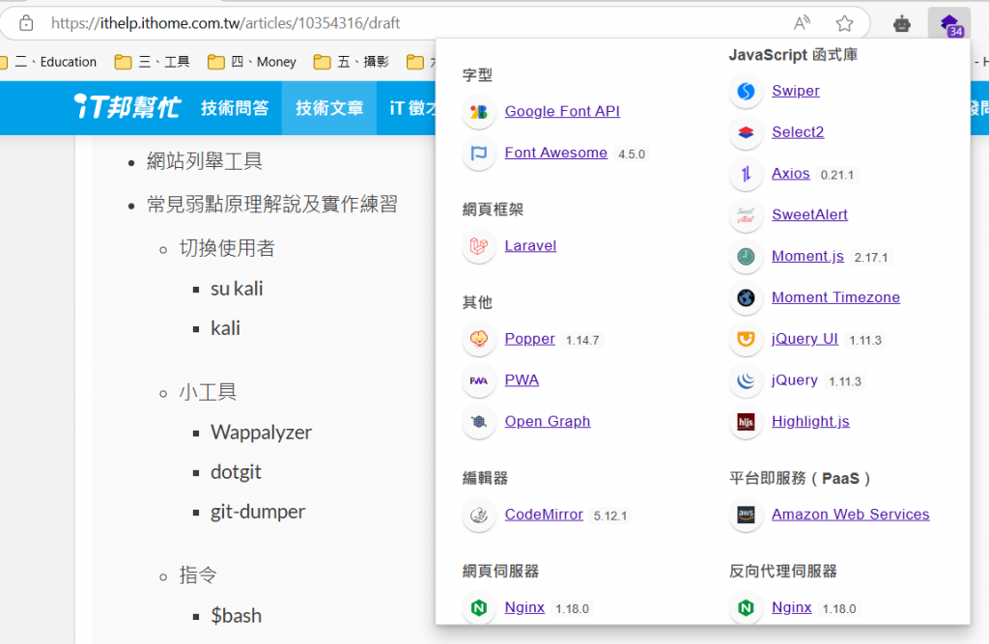The height and width of the screenshot is (644, 989).
Task: Open the Highlight.js link
Action: [x=810, y=421]
